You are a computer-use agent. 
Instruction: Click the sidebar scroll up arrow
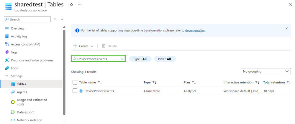[x=64, y=27]
